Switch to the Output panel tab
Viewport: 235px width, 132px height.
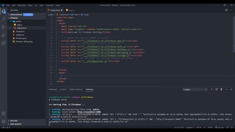click(63, 89)
